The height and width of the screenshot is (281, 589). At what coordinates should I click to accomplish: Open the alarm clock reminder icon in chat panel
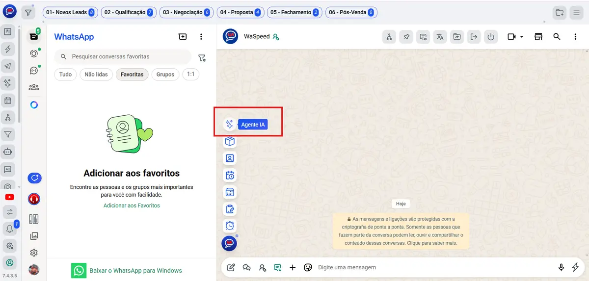pyautogui.click(x=229, y=226)
